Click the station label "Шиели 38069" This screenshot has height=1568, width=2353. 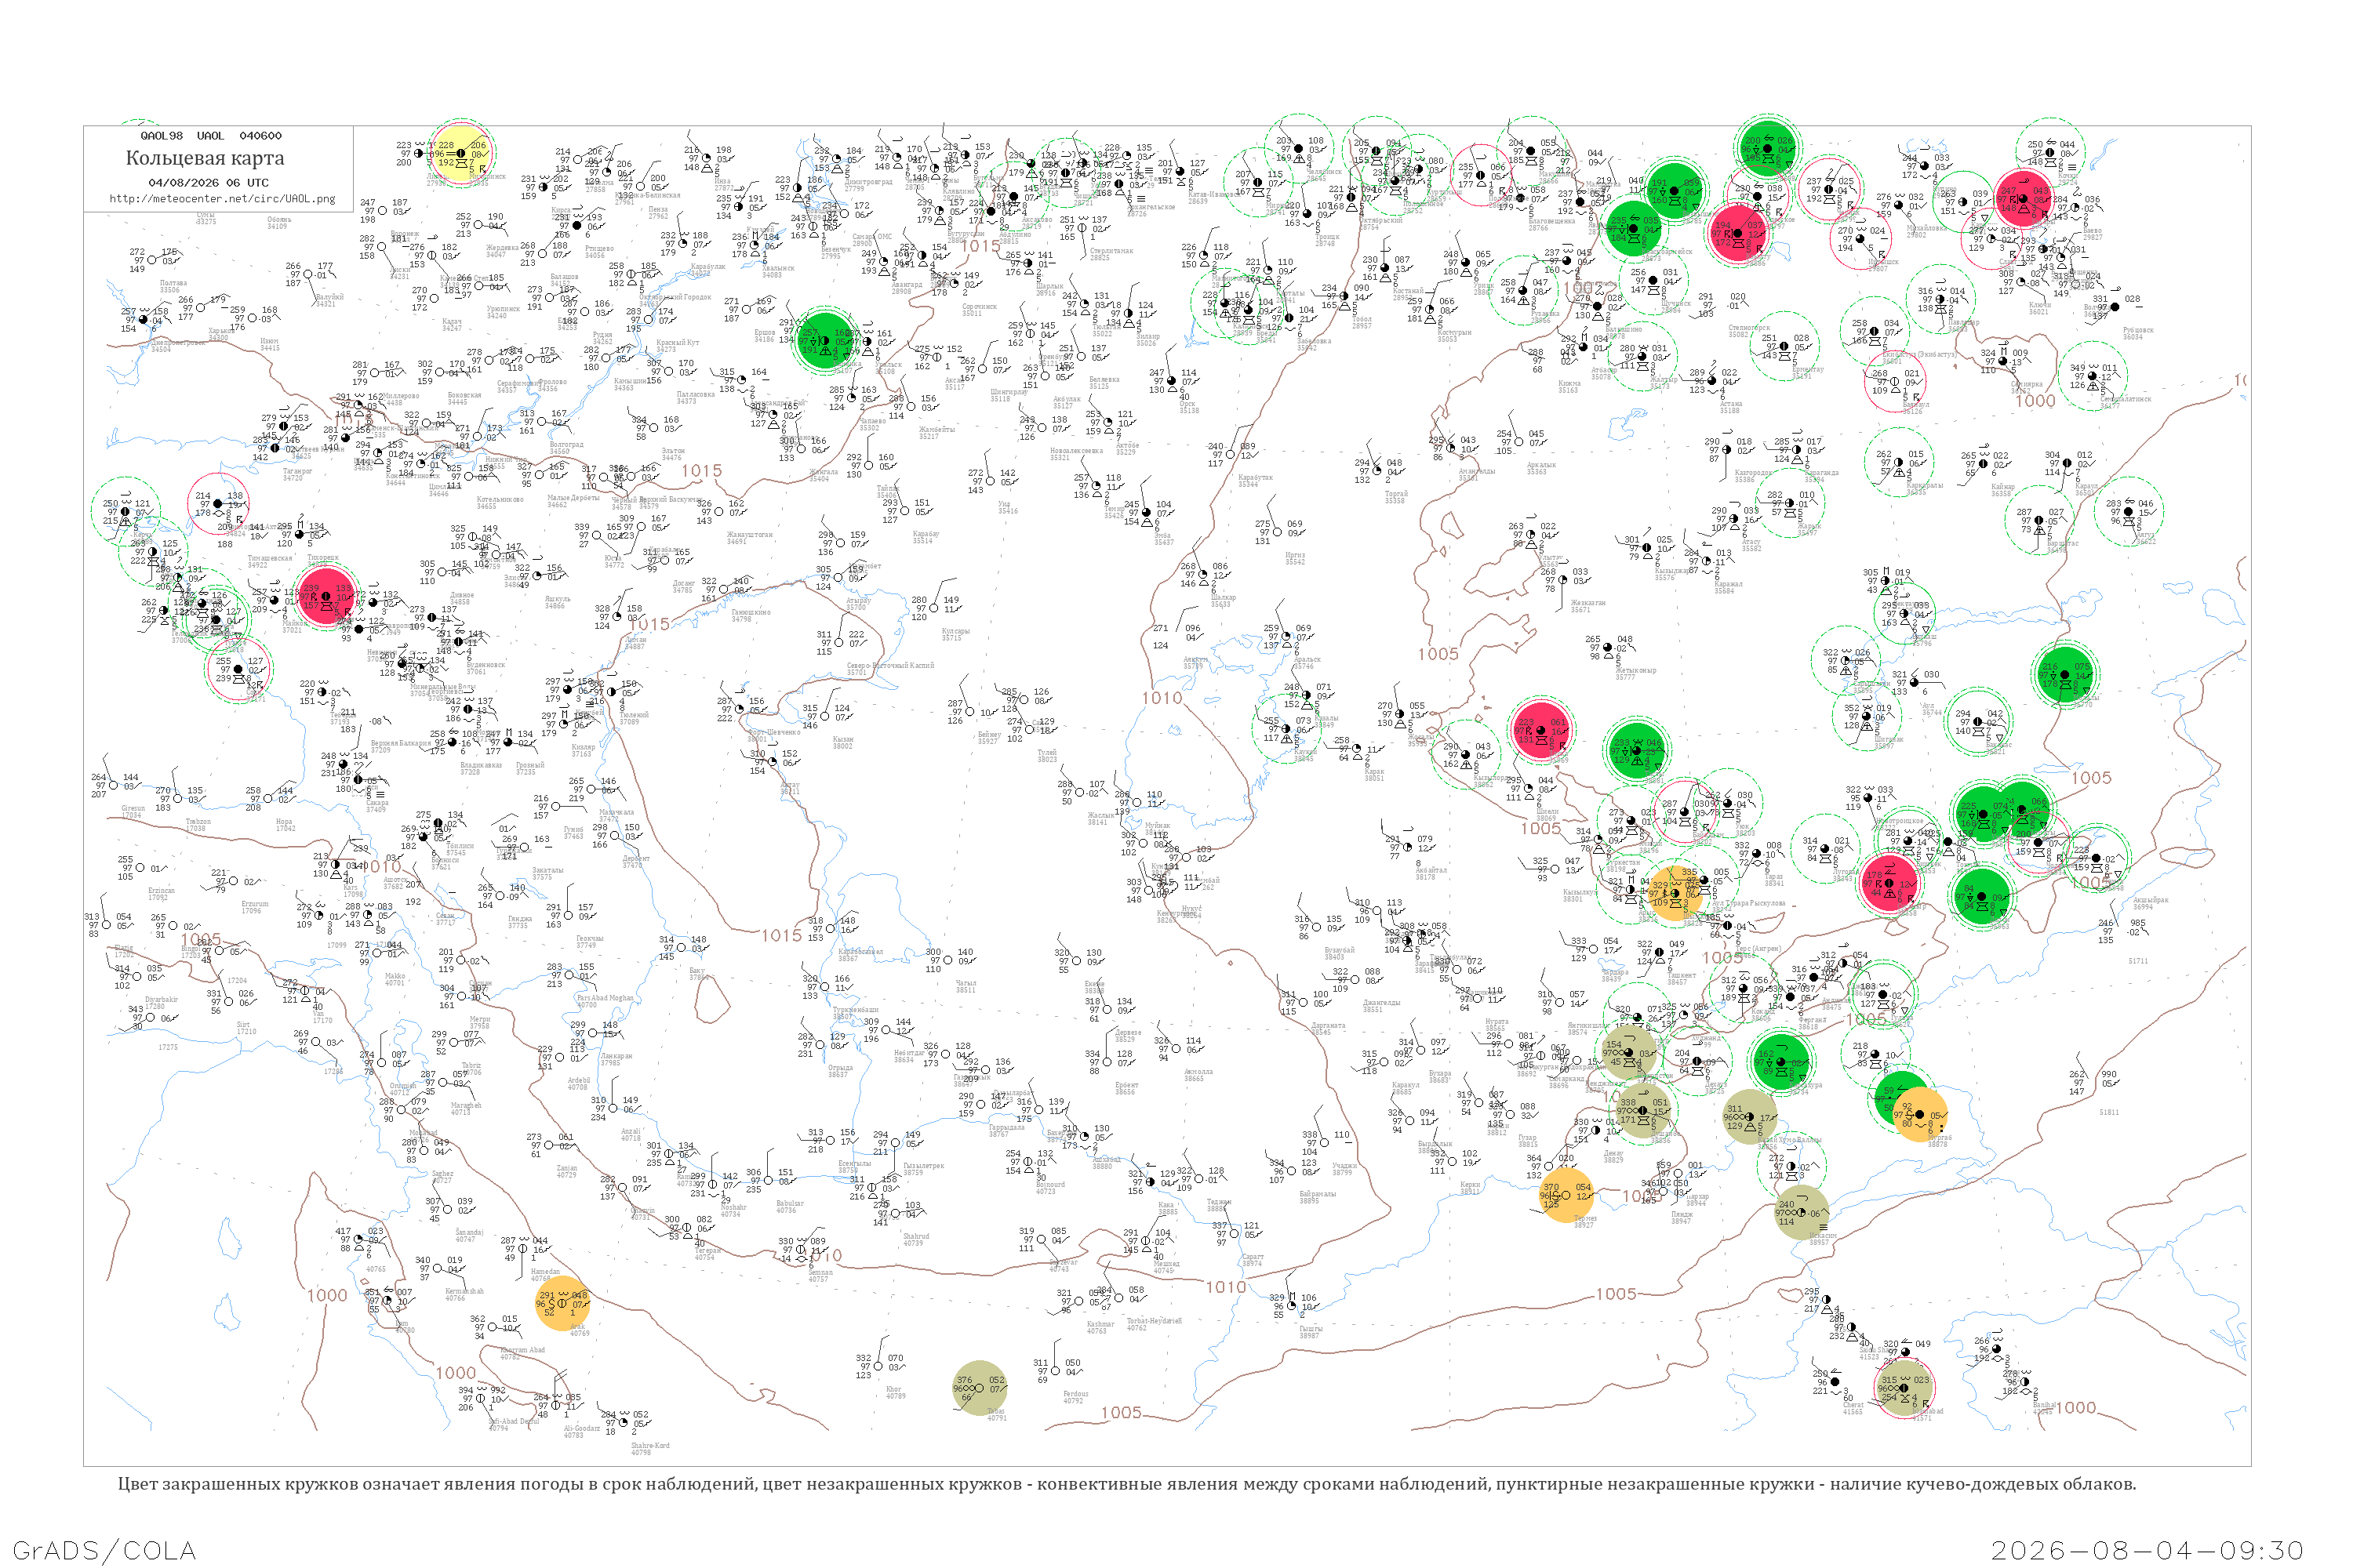point(1547,814)
